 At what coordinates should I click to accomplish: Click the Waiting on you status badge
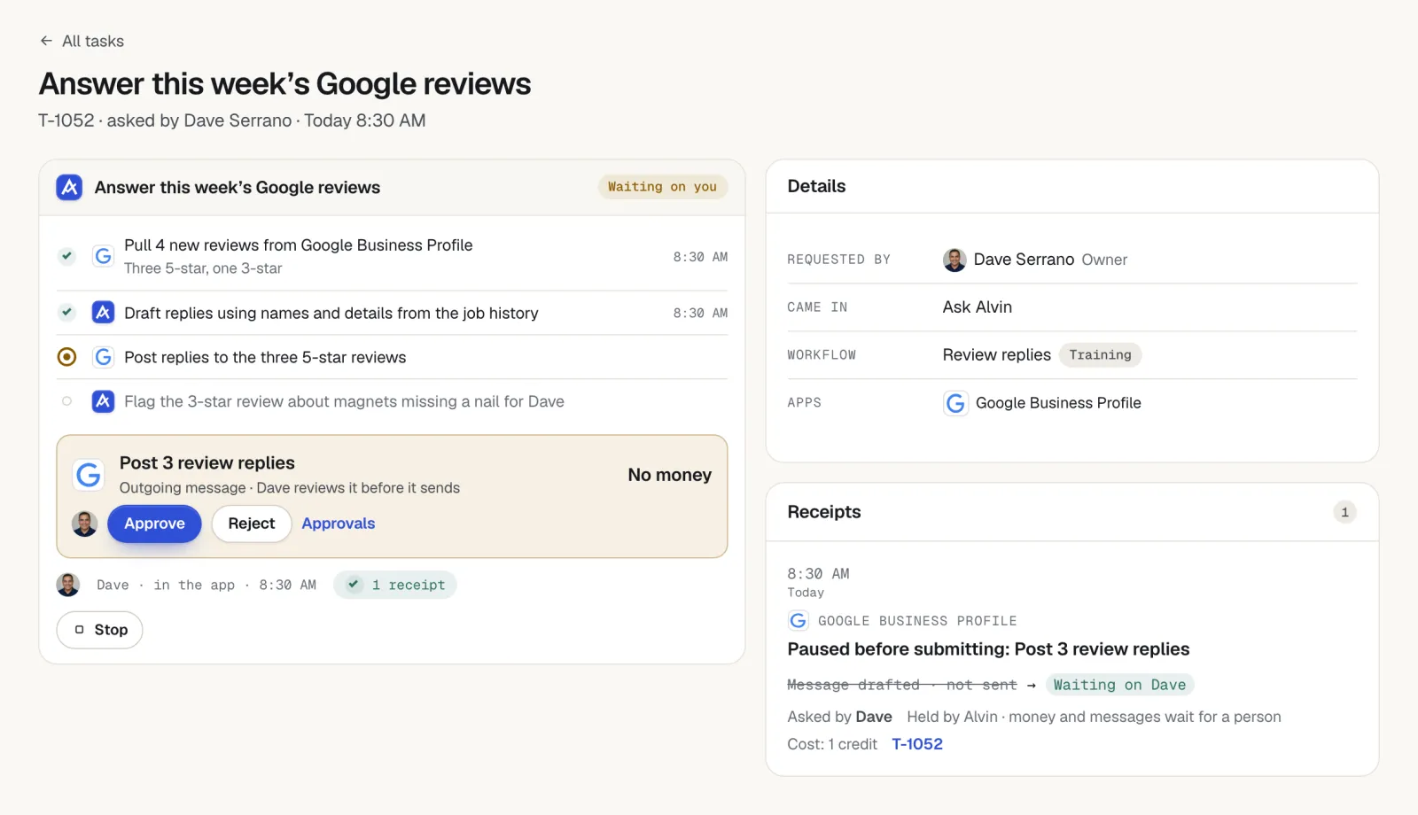click(x=662, y=187)
